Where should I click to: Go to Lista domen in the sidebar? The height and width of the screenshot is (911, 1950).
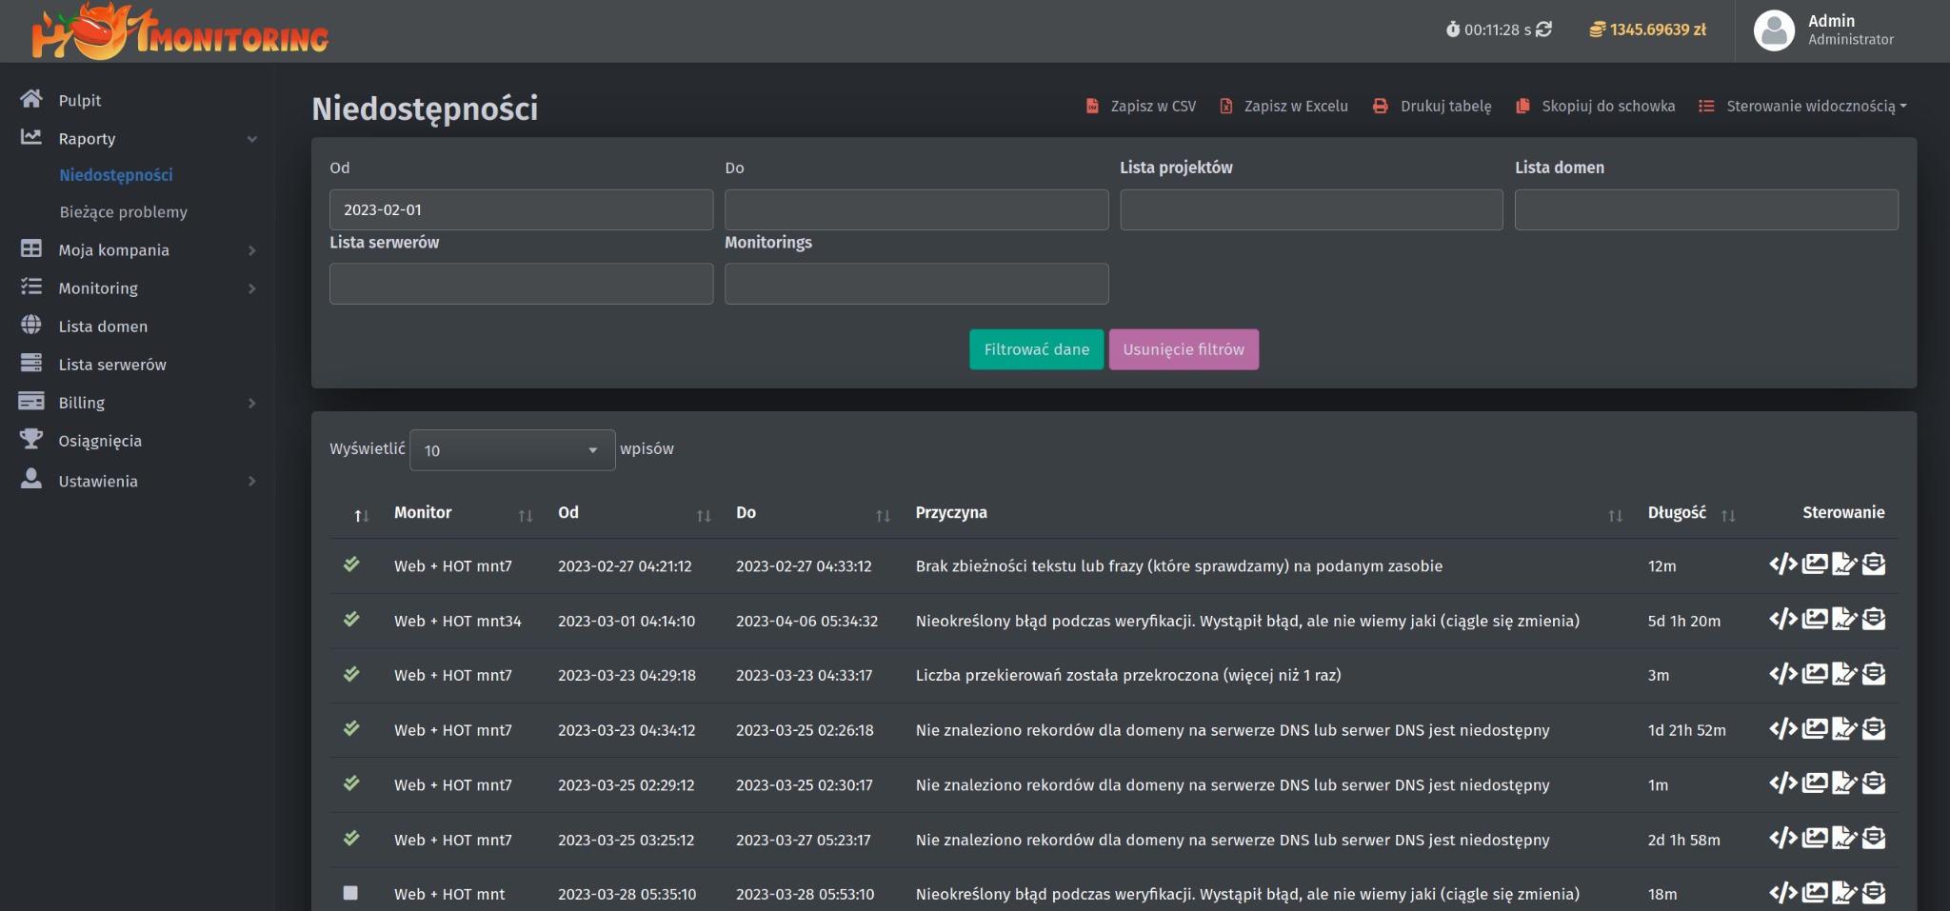pos(103,327)
